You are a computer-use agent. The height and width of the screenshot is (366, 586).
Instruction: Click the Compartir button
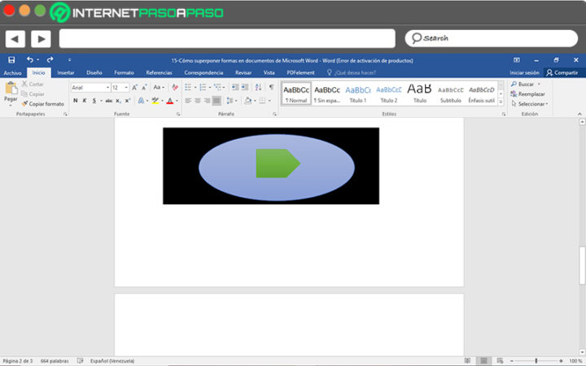[x=562, y=73]
